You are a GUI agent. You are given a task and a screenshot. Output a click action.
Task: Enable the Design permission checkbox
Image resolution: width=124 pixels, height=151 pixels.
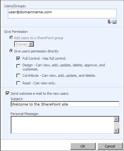click(18, 66)
